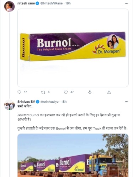Open more options menu on Srinivas BV's tweet
The width and height of the screenshot is (133, 177).
pos(127,102)
